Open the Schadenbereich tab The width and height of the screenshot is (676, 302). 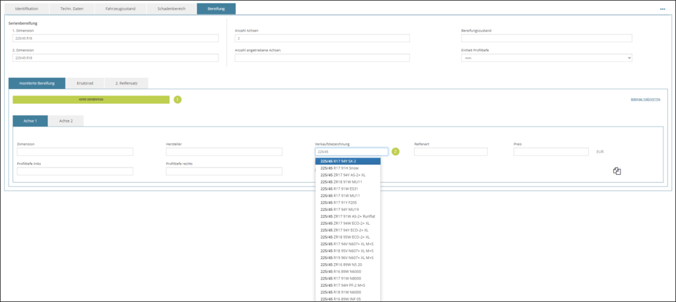(171, 9)
